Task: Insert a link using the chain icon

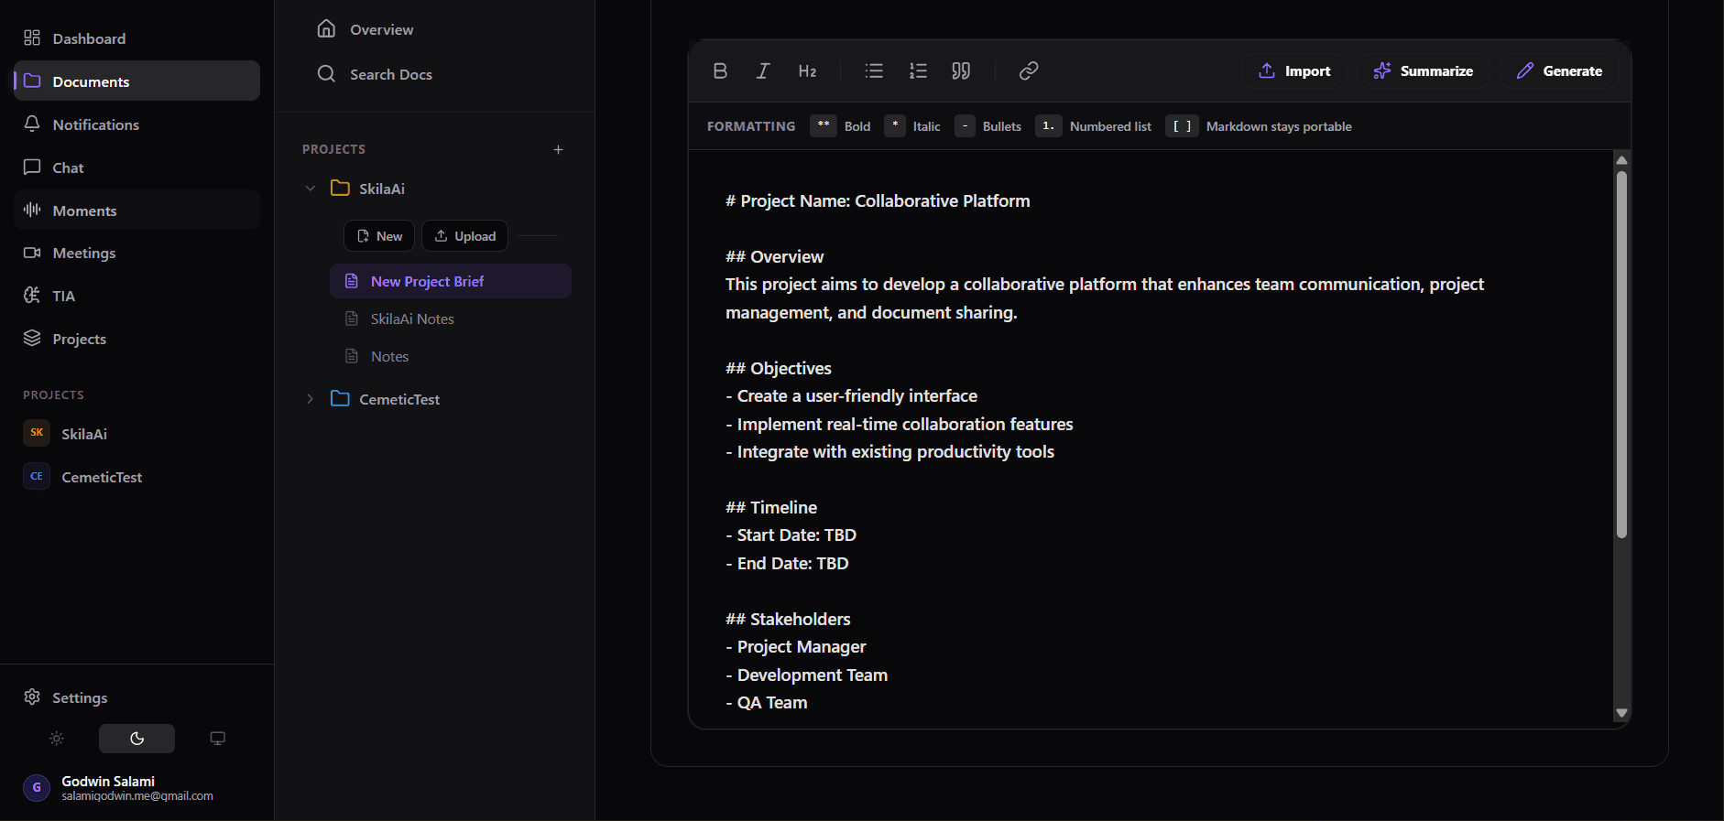Action: point(1029,71)
